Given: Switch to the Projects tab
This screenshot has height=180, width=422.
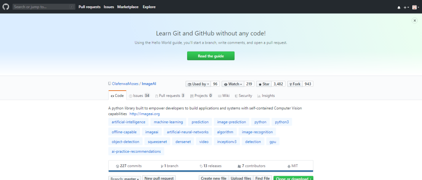Looking at the screenshot, I should 201,96.
